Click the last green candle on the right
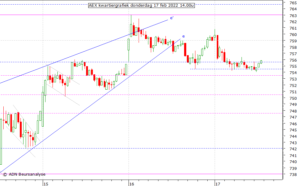Image resolution: width=298 pixels, height=186 pixels. click(x=261, y=62)
